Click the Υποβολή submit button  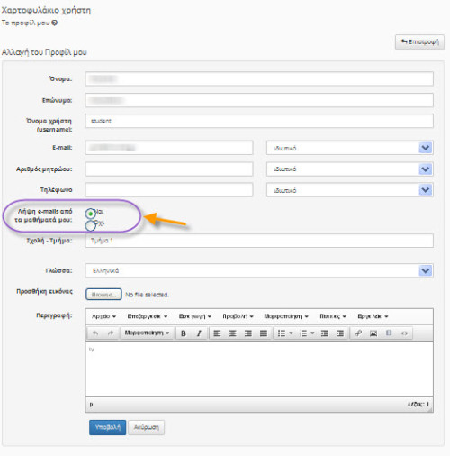point(107,427)
